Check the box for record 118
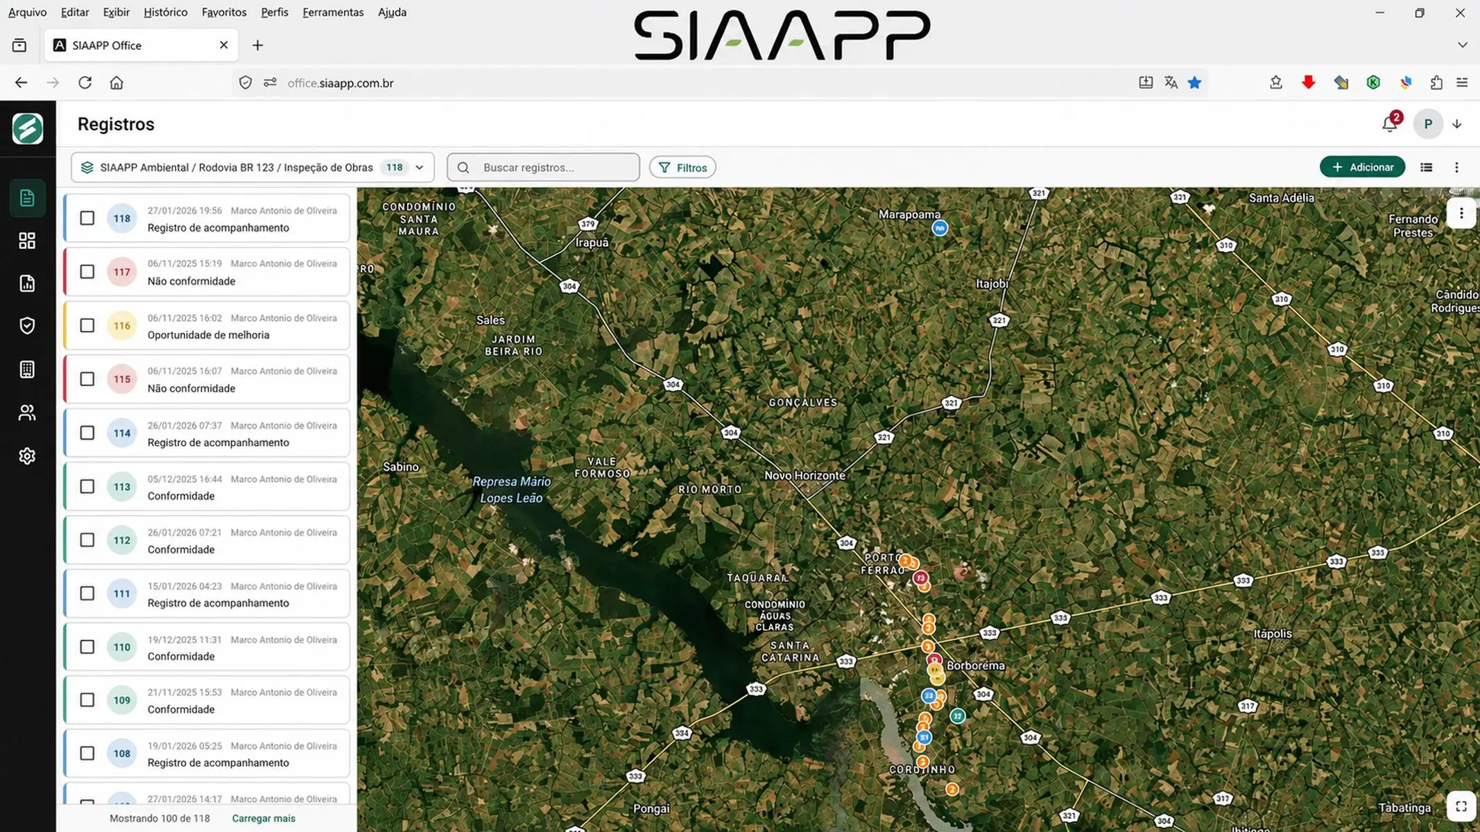This screenshot has height=832, width=1480. pyautogui.click(x=87, y=218)
